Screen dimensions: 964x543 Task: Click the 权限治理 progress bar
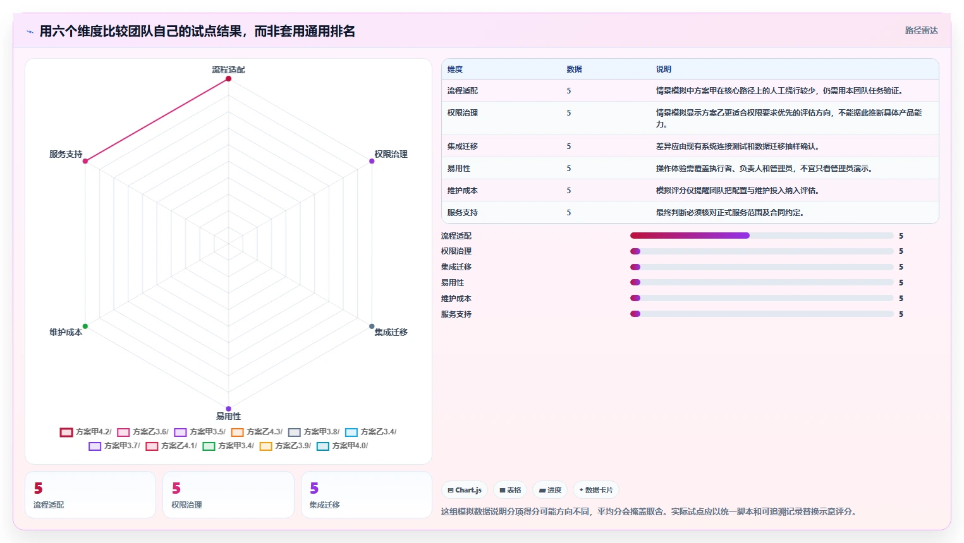pyautogui.click(x=762, y=251)
